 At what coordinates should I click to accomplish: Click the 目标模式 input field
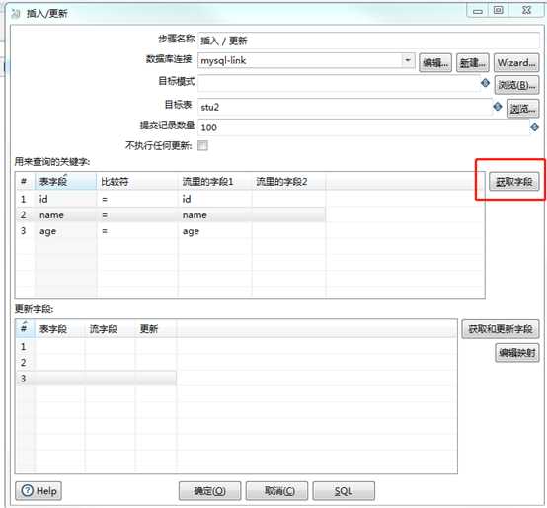click(x=339, y=83)
